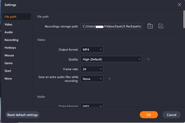Click the "Audio" section heading in panel
Viewport: 185px width, 123px height.
41,97
